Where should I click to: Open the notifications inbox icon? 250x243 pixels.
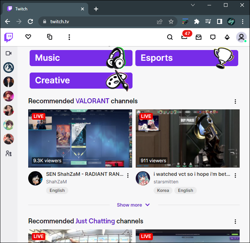199,37
